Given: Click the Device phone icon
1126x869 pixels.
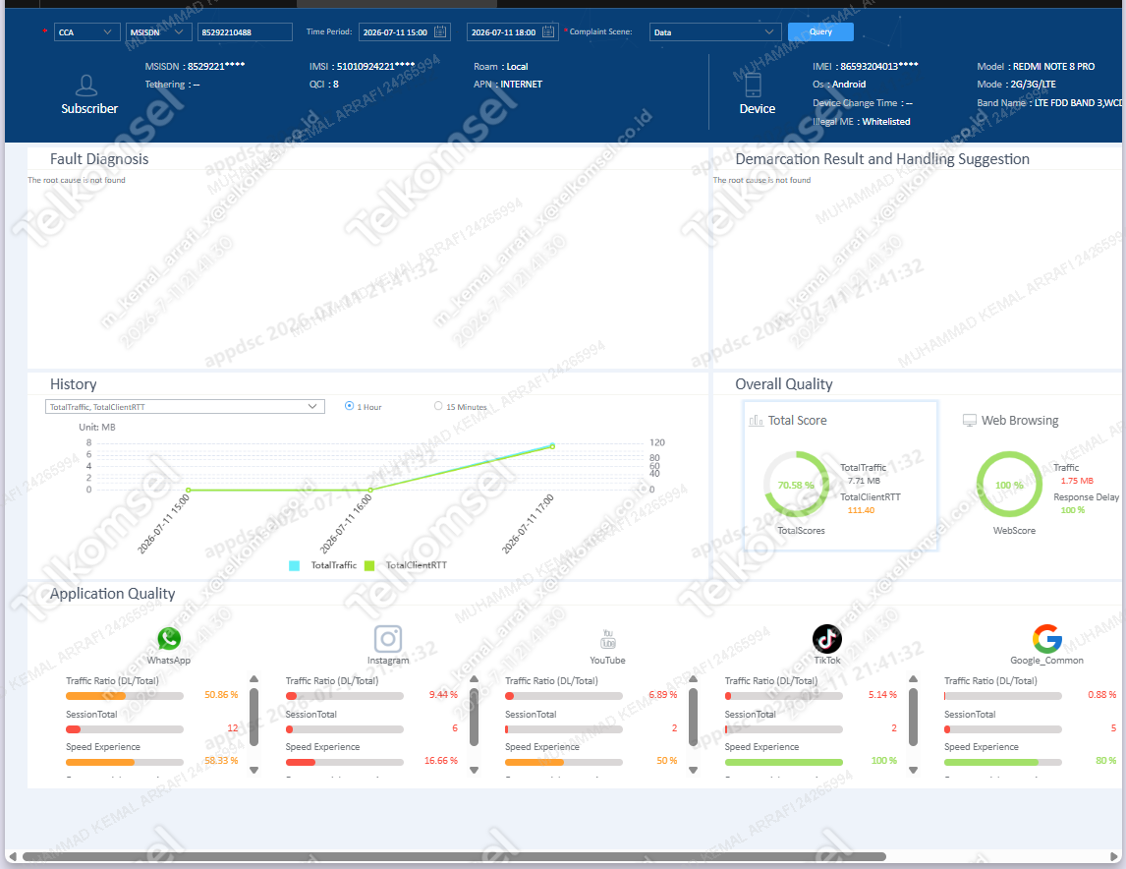Looking at the screenshot, I should (753, 85).
